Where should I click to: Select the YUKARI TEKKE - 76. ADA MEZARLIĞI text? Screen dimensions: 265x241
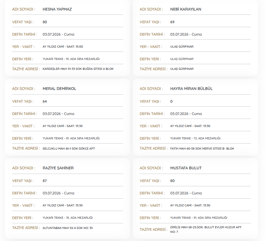[67, 218]
